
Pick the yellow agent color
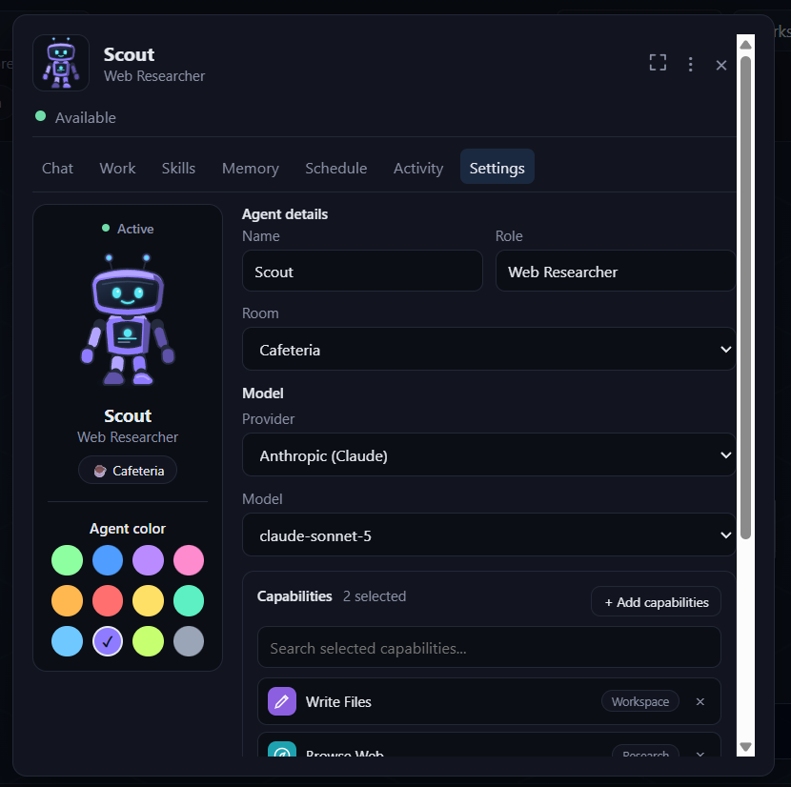coord(148,600)
